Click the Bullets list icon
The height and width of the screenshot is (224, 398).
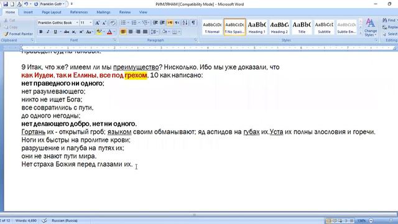(123, 23)
